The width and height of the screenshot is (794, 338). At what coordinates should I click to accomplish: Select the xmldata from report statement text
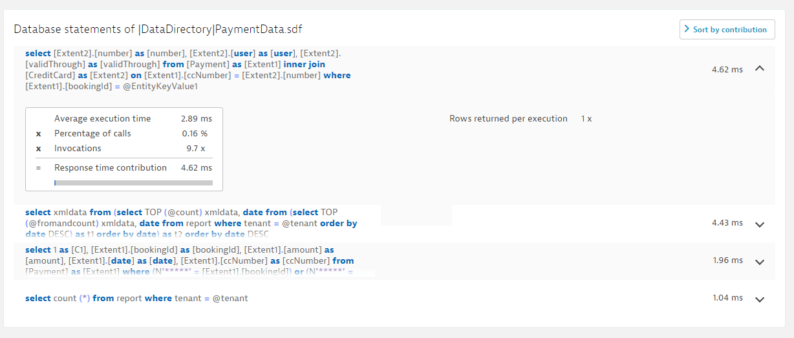pos(191,223)
